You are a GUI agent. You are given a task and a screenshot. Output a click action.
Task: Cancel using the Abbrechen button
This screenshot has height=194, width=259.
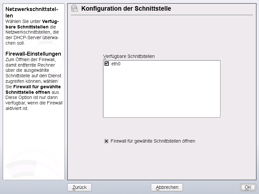click(x=167, y=187)
